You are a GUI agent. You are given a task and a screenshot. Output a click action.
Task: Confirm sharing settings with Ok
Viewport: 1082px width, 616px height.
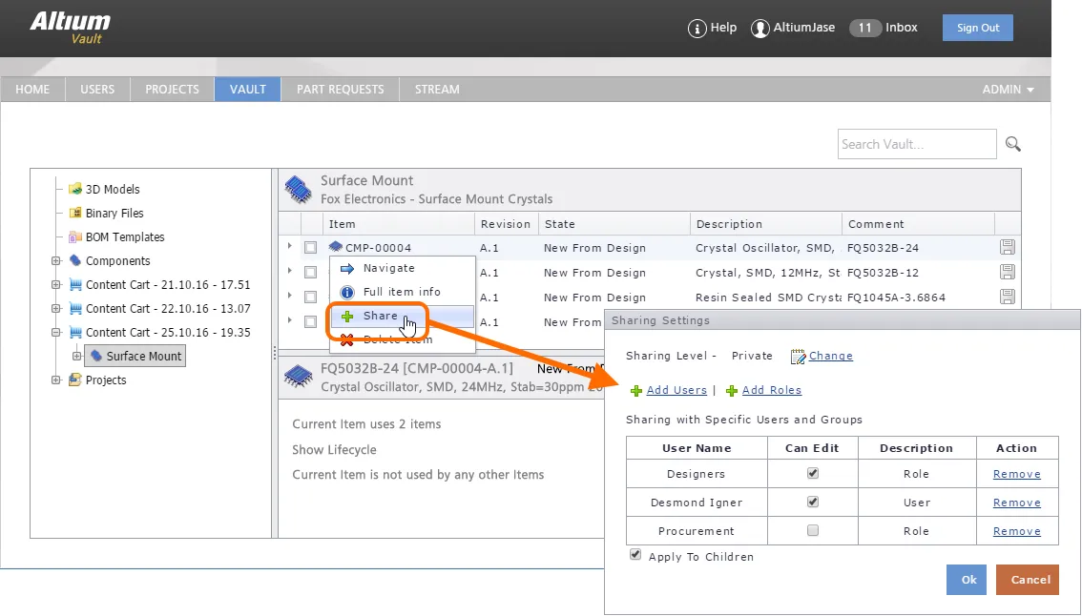(x=966, y=580)
